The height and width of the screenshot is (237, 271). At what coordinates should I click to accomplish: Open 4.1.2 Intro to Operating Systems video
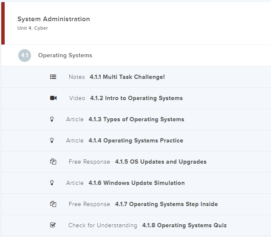(136, 98)
